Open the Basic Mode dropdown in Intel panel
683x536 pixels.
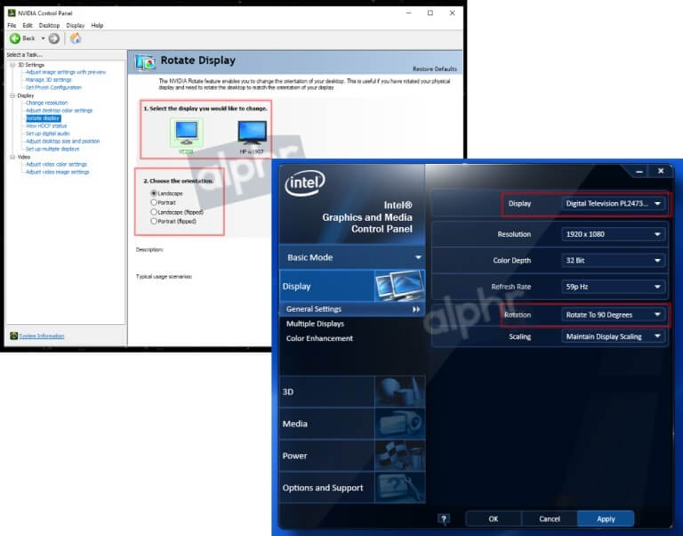point(352,257)
